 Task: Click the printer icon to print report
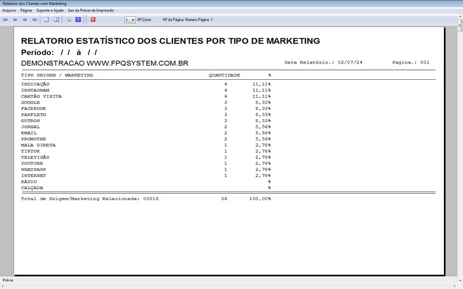click(68, 20)
